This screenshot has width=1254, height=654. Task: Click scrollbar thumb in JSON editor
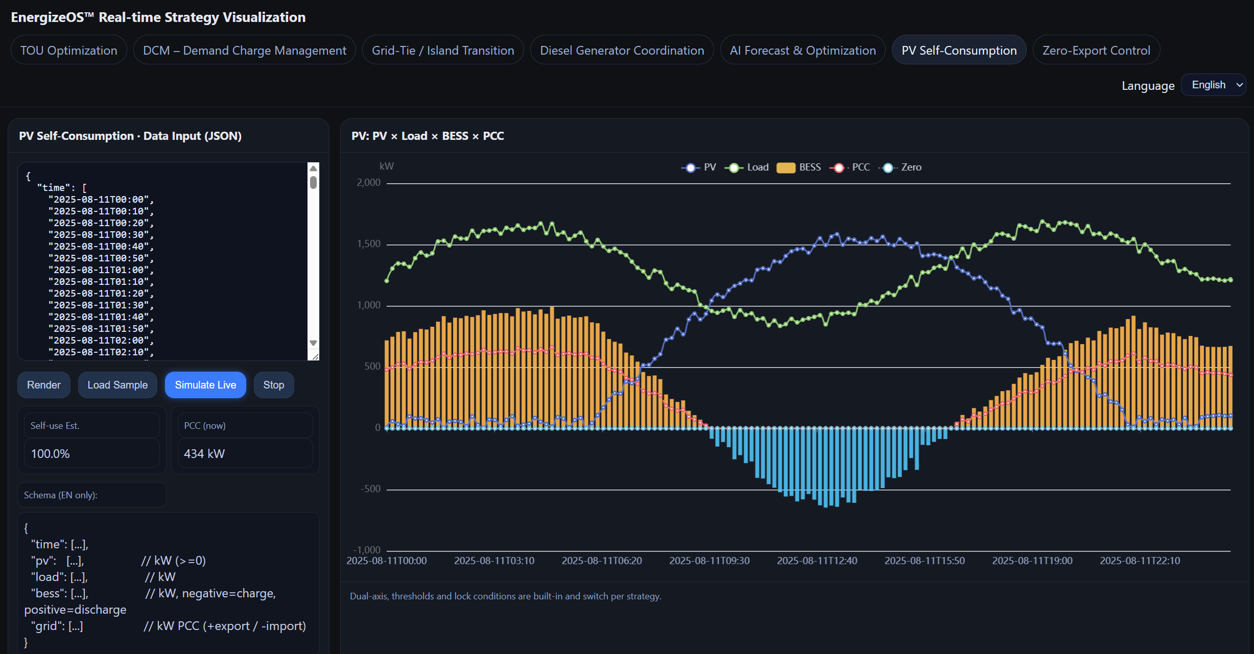pos(314,182)
